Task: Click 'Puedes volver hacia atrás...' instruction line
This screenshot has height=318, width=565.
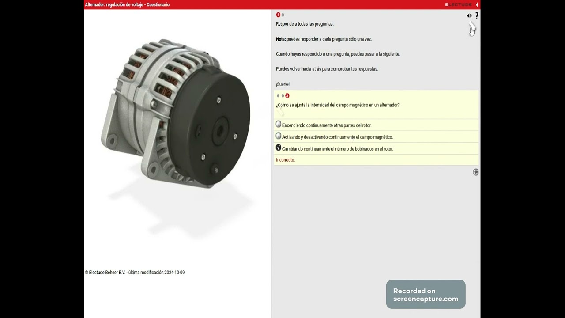Action: pyautogui.click(x=327, y=69)
